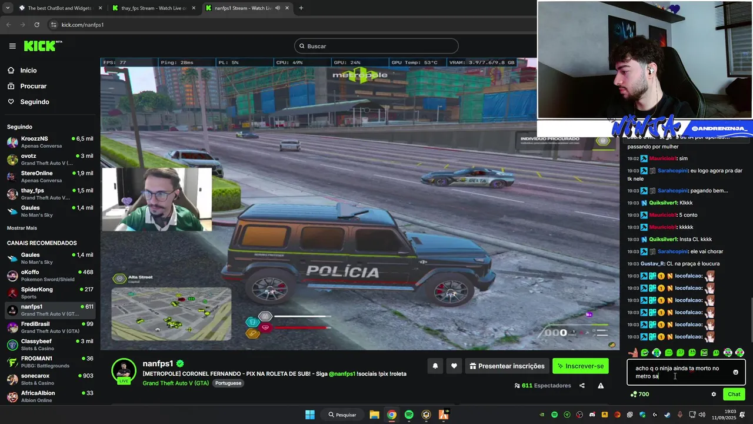
Task: Send message with Chat button
Action: point(734,395)
